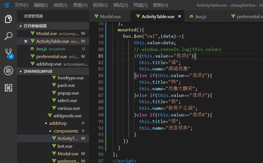The width and height of the screenshot is (263, 163).
Task: Open 终端(T) menu
Action: (140, 5)
